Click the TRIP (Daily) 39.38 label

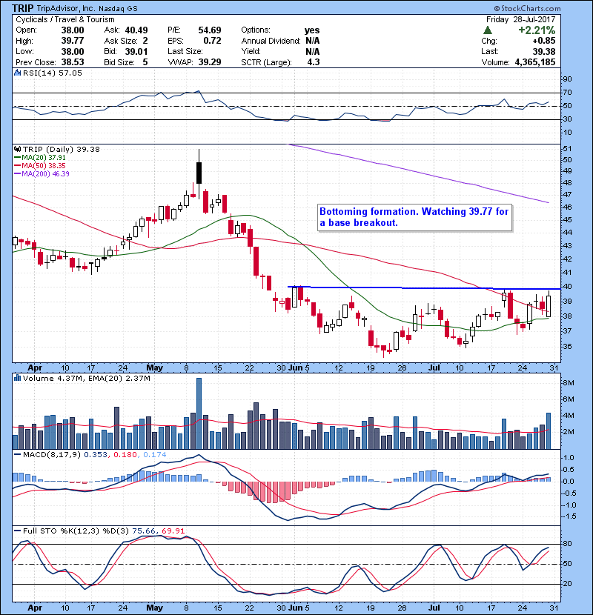click(x=62, y=149)
